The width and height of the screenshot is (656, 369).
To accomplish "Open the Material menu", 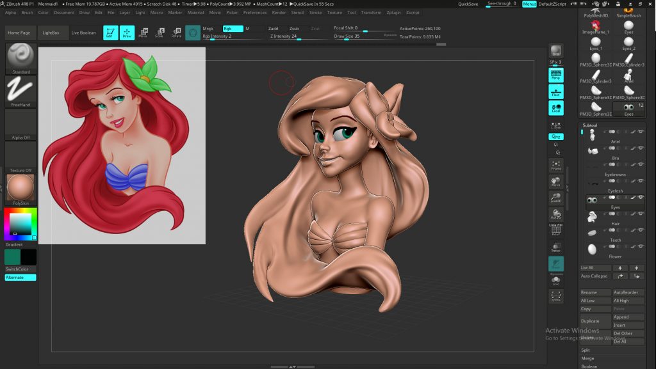I will 195,13.
